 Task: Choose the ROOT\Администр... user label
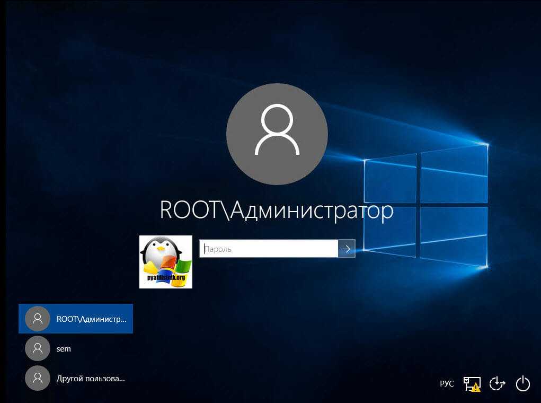(92, 319)
